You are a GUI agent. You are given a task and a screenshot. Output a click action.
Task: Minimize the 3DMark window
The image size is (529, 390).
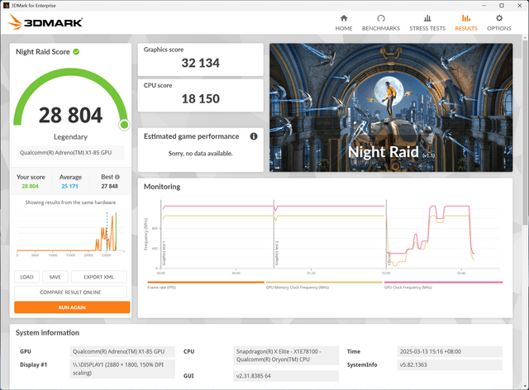point(484,6)
